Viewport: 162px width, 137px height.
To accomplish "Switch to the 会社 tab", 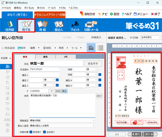I will (x=45, y=57).
